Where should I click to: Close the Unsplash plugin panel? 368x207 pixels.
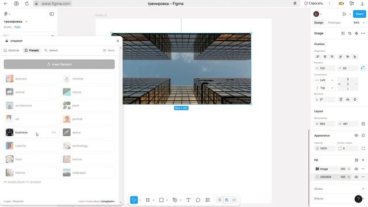(x=118, y=41)
